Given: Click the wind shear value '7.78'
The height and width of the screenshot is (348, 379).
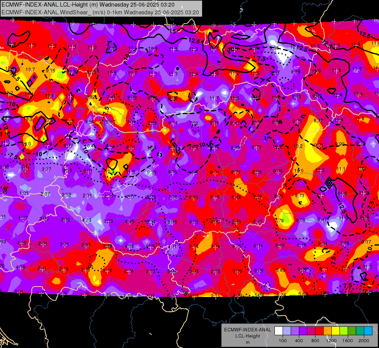Looking at the screenshot, I should coord(279,220).
